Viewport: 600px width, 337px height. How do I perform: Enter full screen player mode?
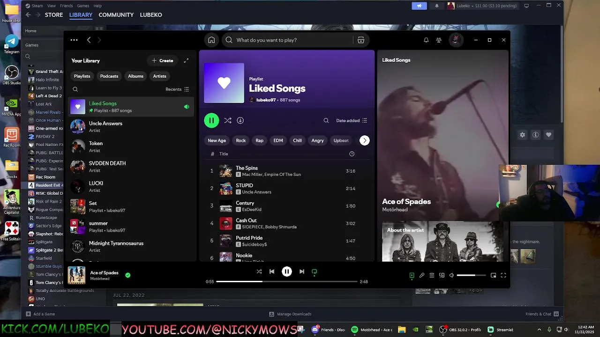point(503,275)
